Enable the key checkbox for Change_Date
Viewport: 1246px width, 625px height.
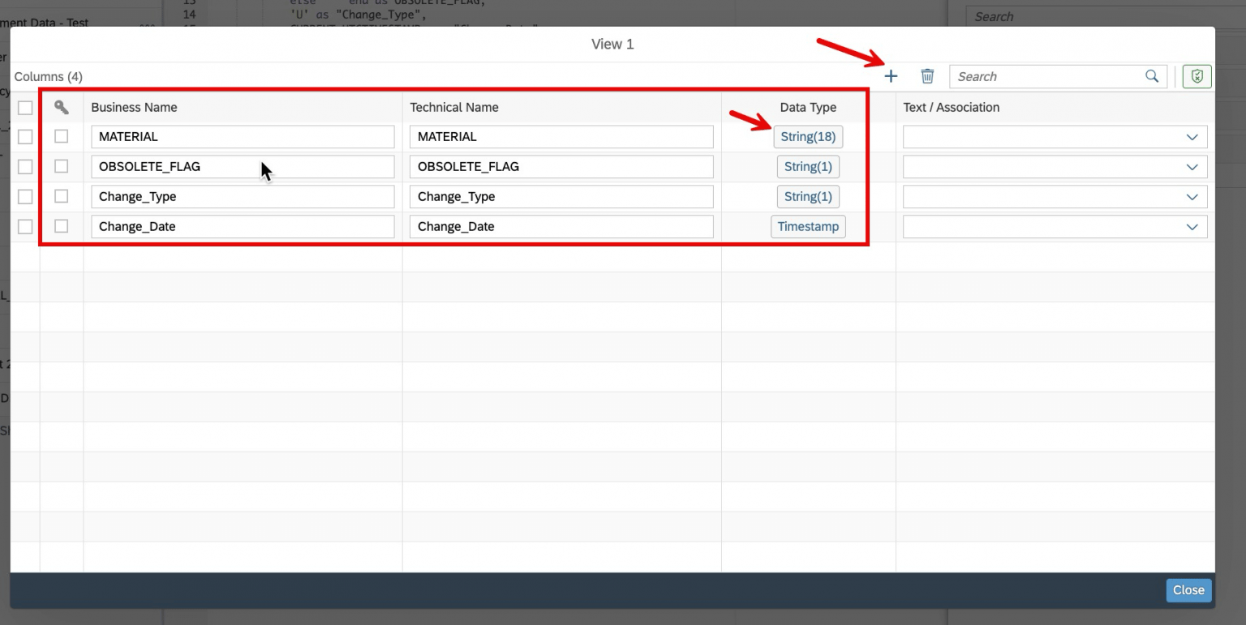[61, 226]
